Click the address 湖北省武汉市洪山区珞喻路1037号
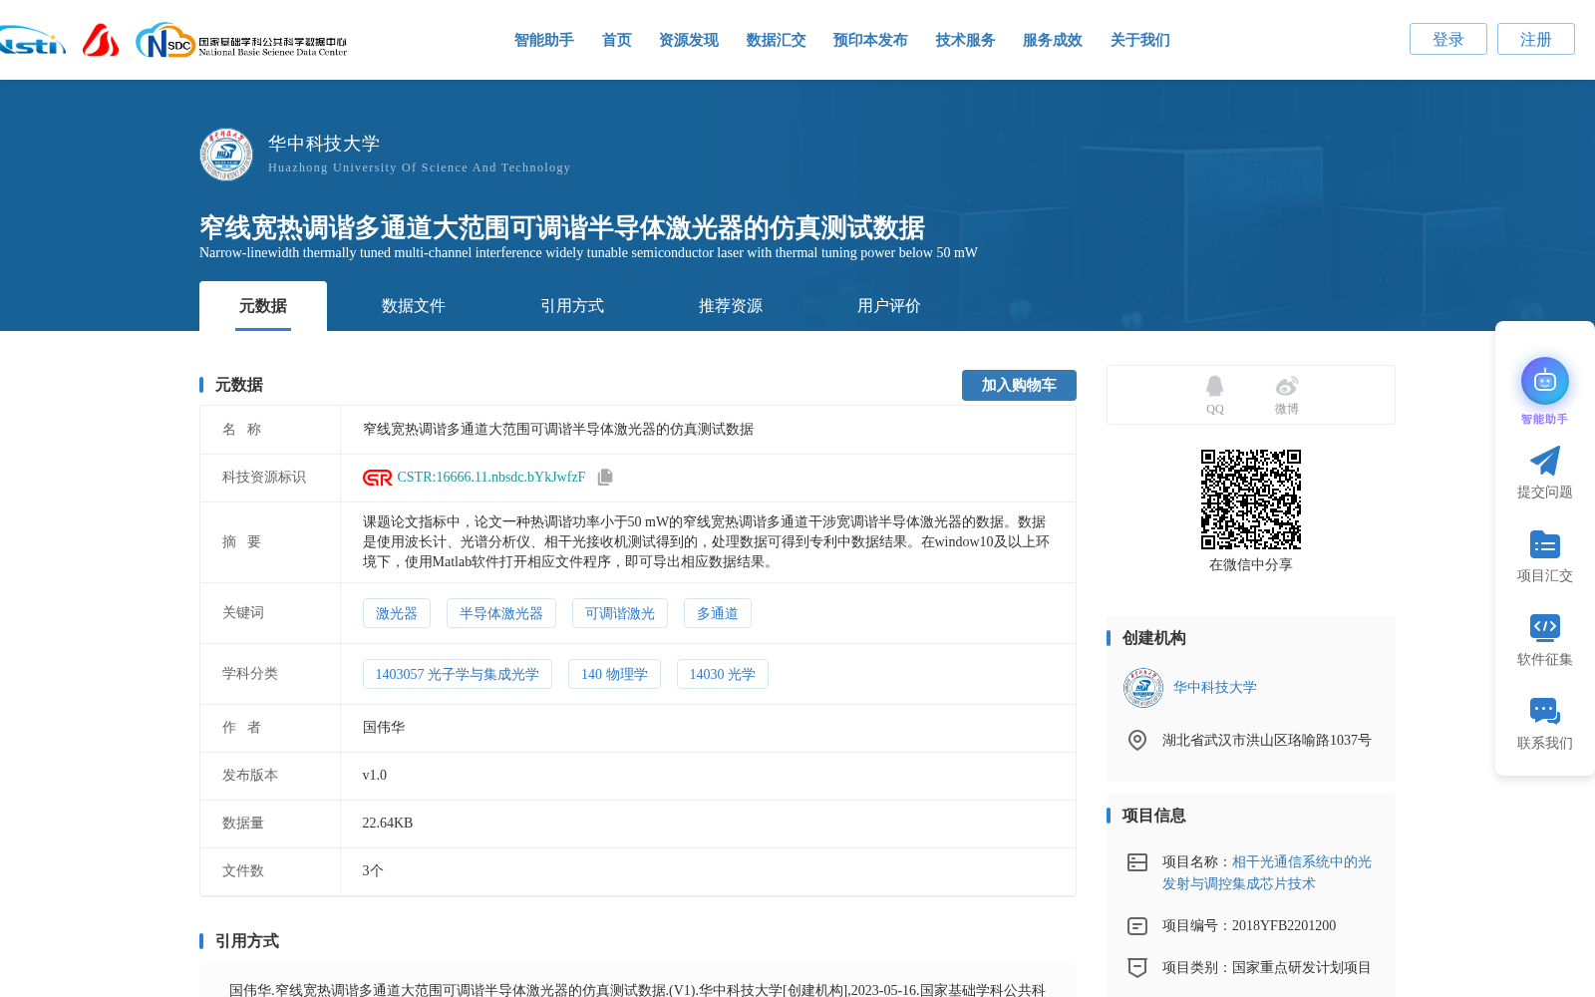Screen dimensions: 1595x997 1267,741
